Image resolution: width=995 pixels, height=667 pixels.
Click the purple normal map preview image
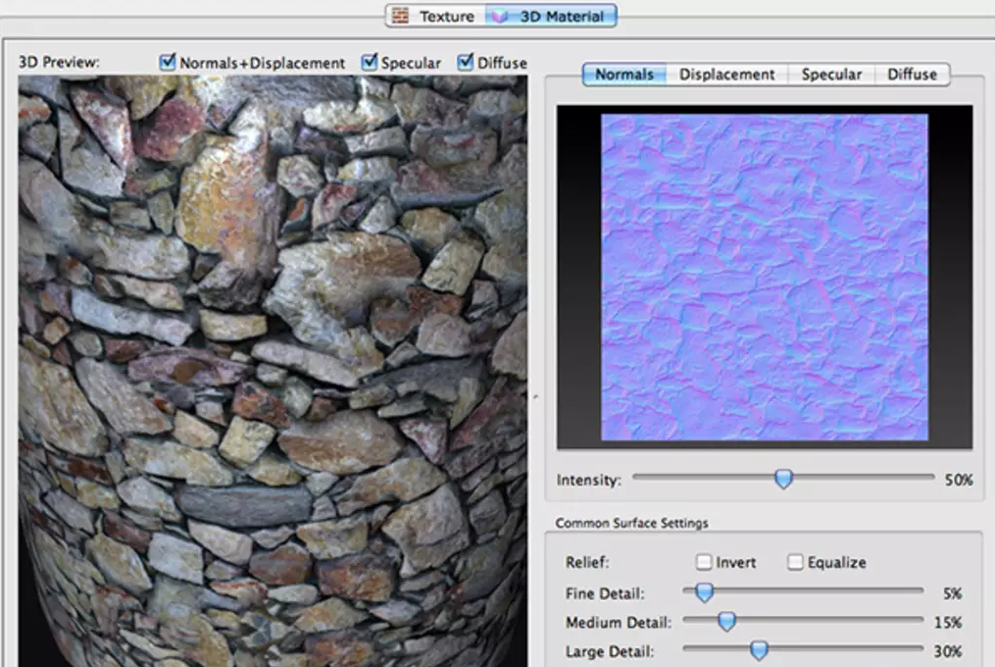click(x=764, y=277)
